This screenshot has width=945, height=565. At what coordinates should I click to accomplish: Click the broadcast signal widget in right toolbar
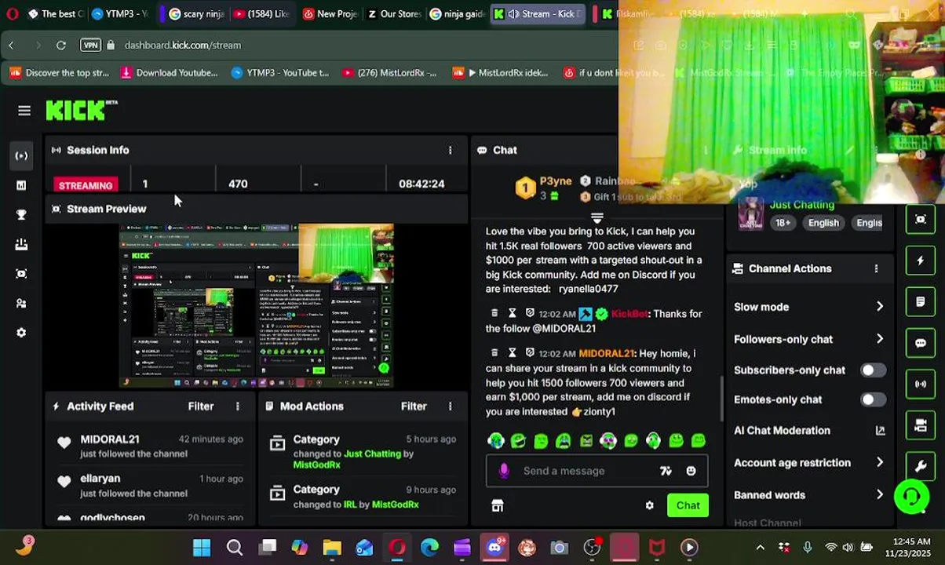(921, 385)
